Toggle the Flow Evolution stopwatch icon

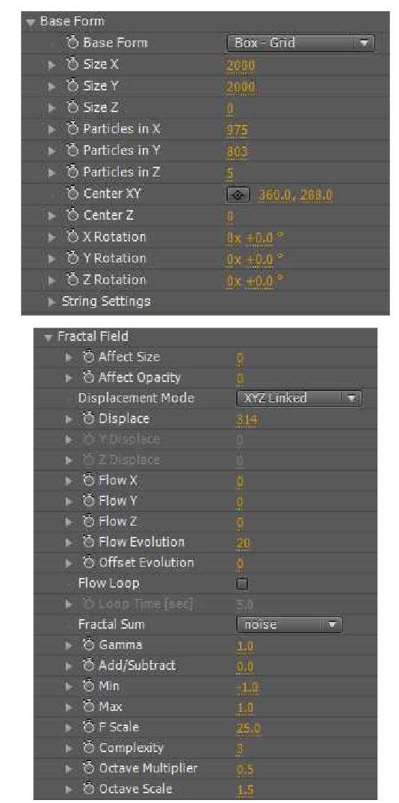point(91,542)
